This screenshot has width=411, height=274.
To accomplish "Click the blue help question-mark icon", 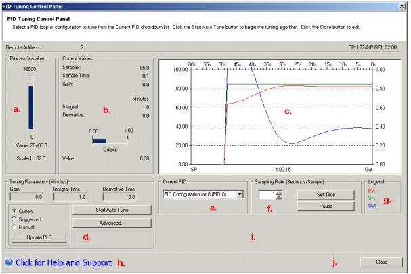I will point(9,262).
